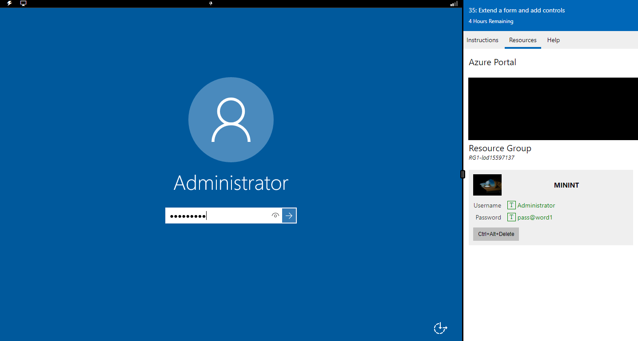The width and height of the screenshot is (638, 341).
Task: Click the type-text icon beside pass@word1
Action: pyautogui.click(x=511, y=217)
